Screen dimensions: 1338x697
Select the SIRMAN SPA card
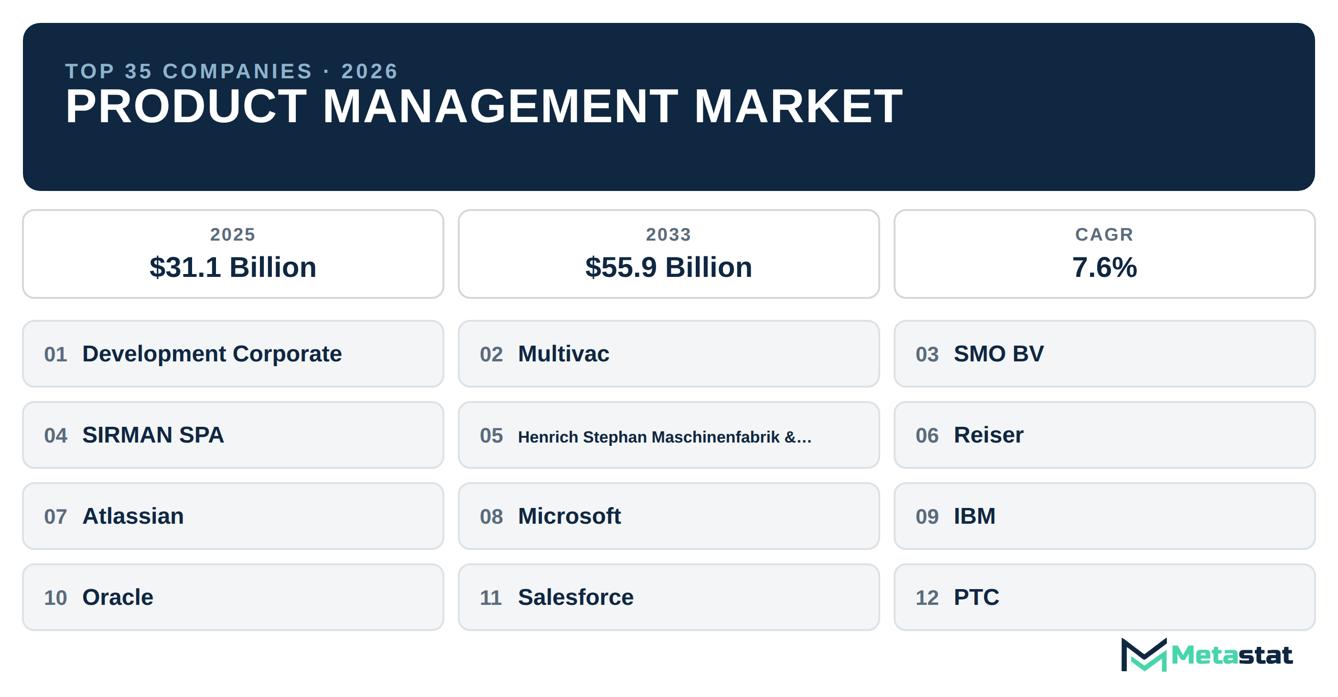coord(233,435)
